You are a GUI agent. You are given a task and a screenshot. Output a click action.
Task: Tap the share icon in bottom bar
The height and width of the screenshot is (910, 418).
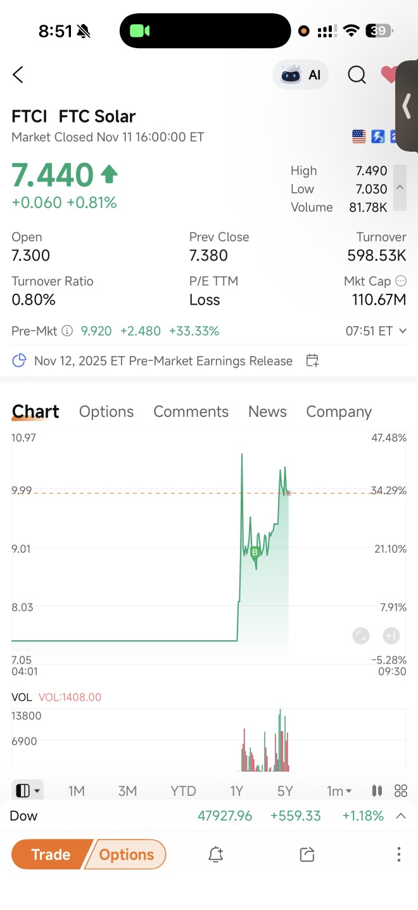[x=307, y=855]
